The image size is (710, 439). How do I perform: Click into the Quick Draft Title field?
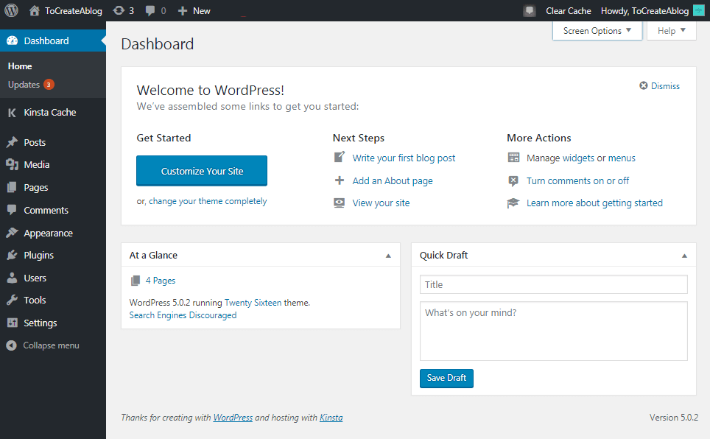point(553,284)
